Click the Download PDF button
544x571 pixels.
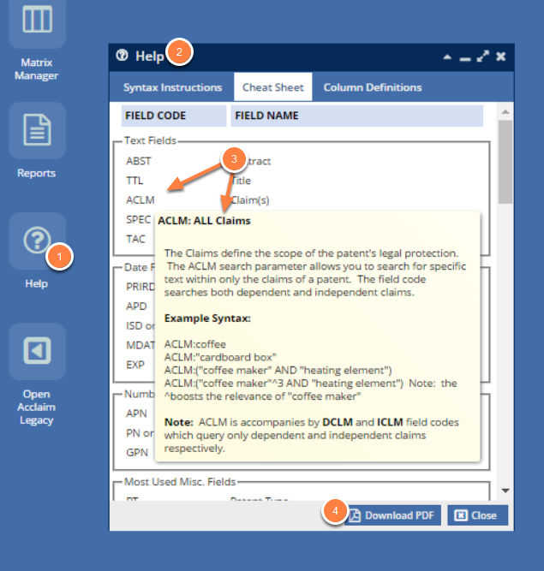click(392, 515)
